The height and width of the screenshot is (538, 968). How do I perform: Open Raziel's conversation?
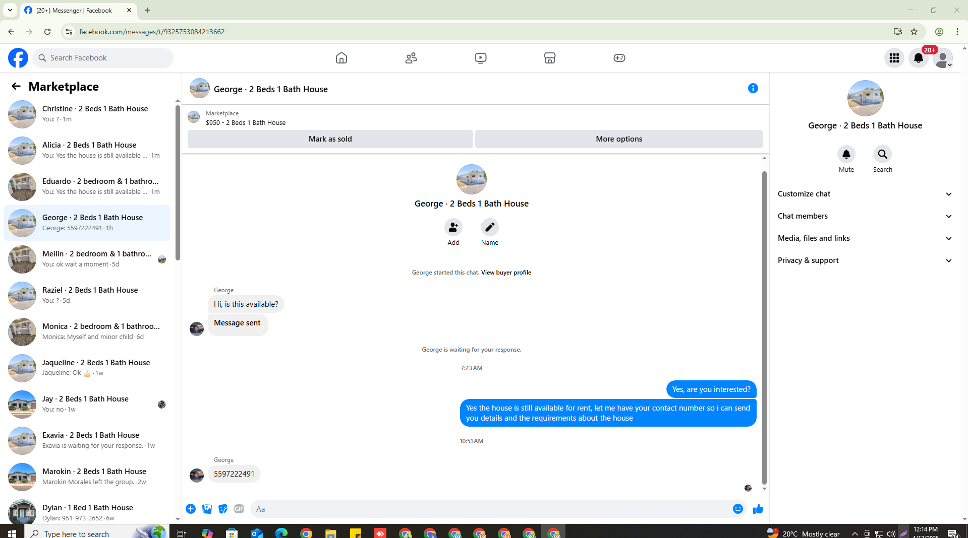[x=87, y=295]
